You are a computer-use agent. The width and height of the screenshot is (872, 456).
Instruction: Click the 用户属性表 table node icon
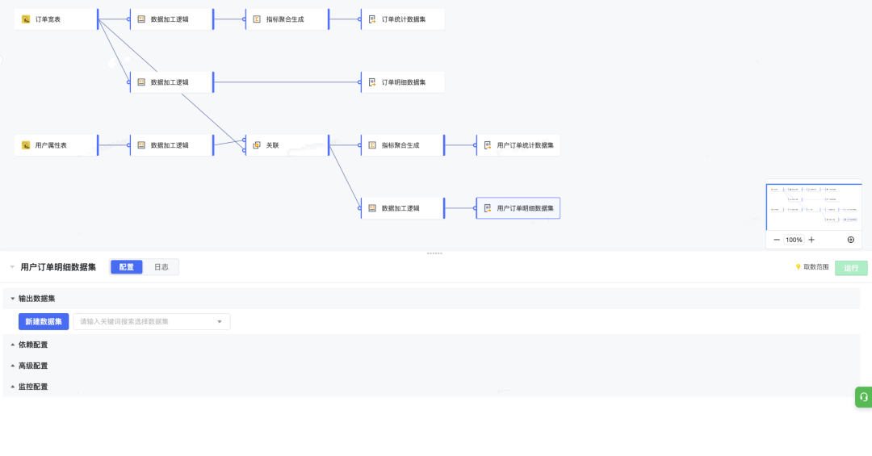tap(26, 145)
